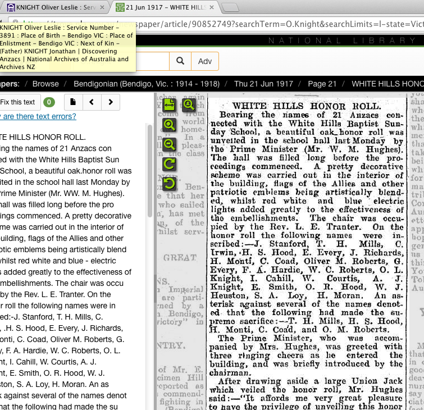Click the panel divider handle
Viewport: 424px width, 410px height.
[x=155, y=289]
